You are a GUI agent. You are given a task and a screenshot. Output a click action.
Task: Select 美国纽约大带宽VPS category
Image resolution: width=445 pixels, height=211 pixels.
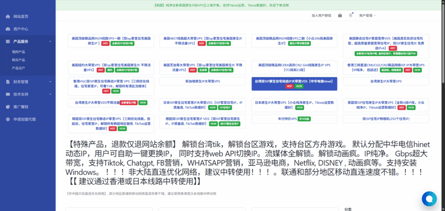(x=111, y=67)
